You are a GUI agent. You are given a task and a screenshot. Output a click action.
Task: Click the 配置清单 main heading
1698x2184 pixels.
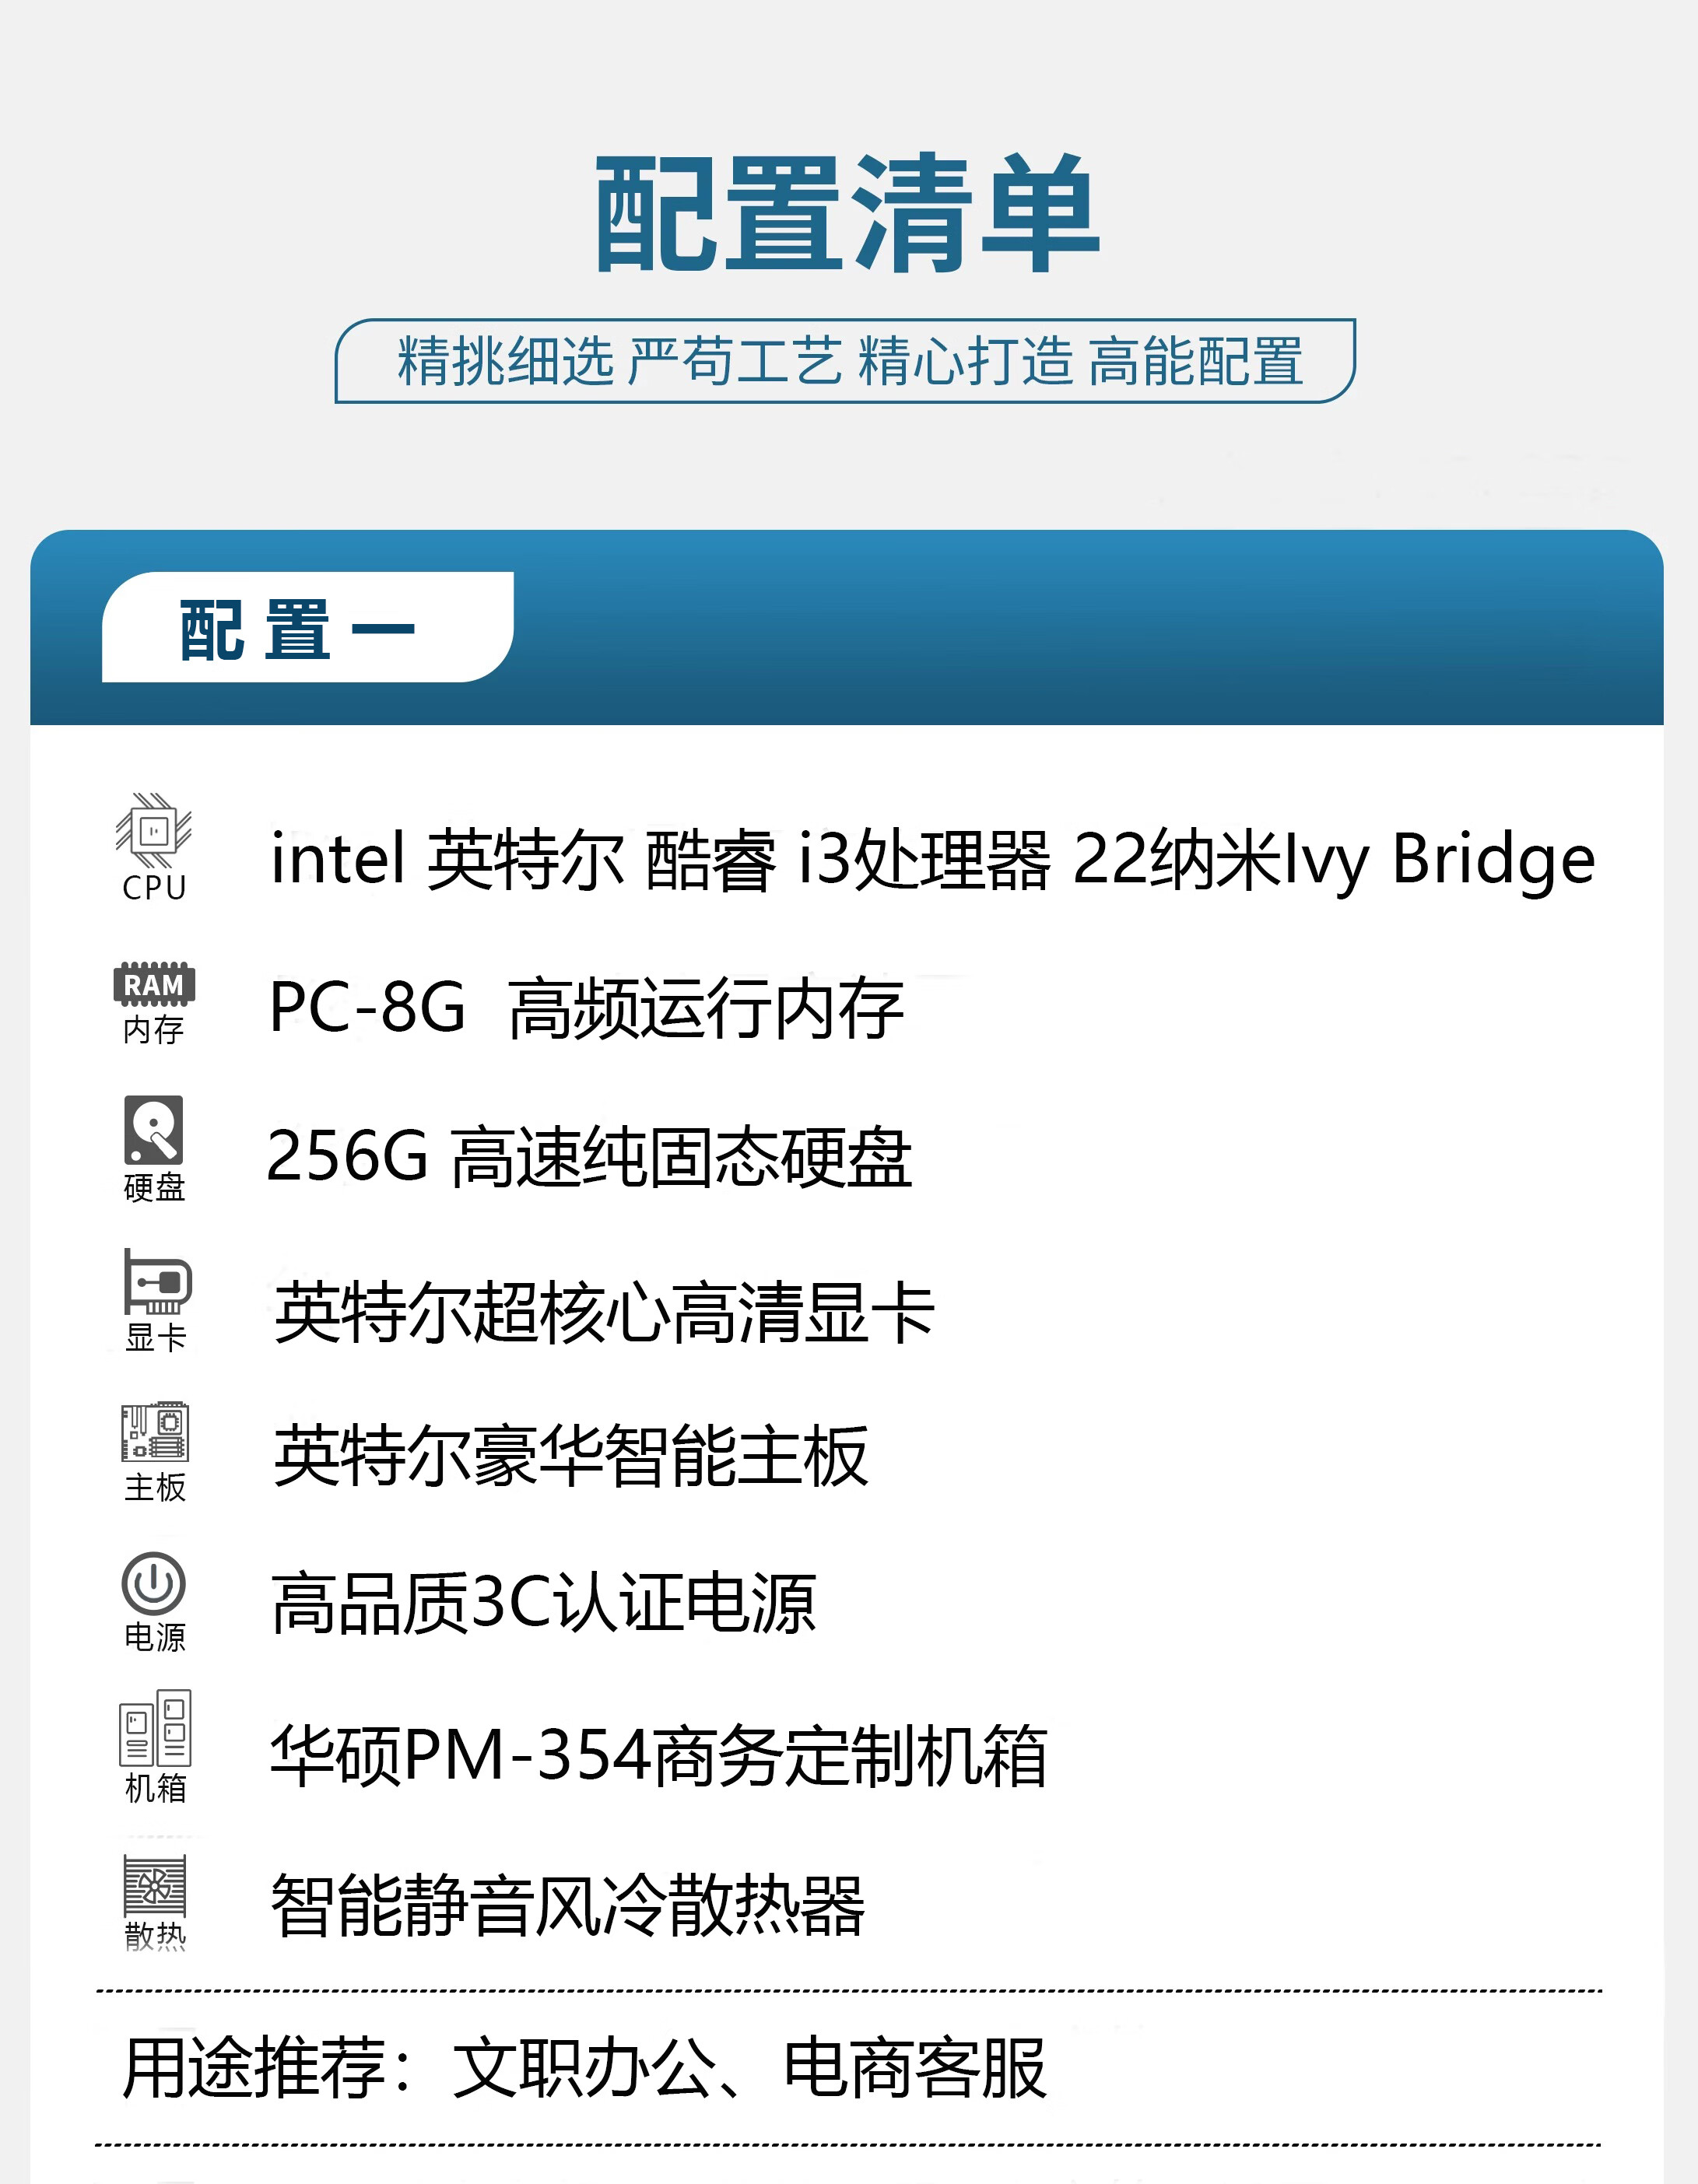click(x=847, y=213)
